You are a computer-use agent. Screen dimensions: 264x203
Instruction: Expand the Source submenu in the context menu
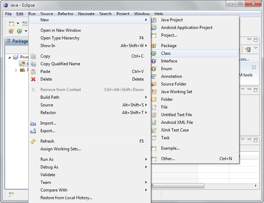(x=146, y=105)
